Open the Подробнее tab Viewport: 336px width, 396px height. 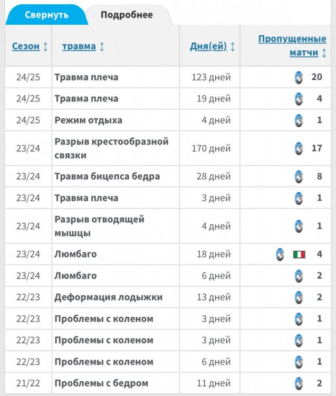pyautogui.click(x=127, y=15)
